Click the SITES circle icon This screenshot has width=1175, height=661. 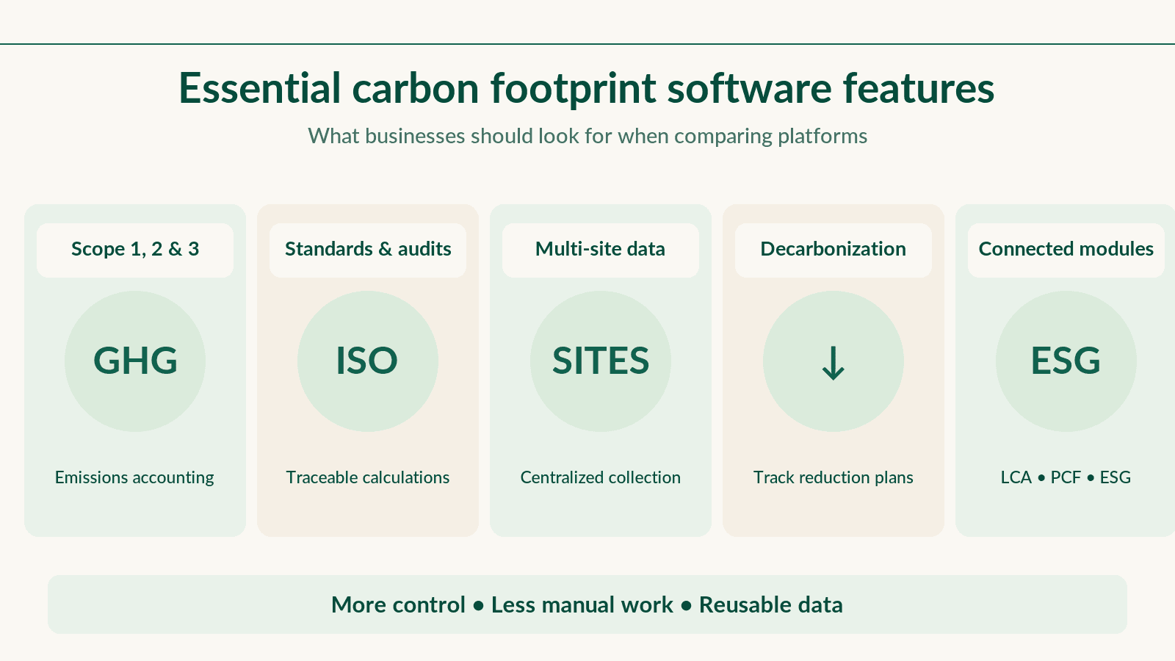coord(601,361)
